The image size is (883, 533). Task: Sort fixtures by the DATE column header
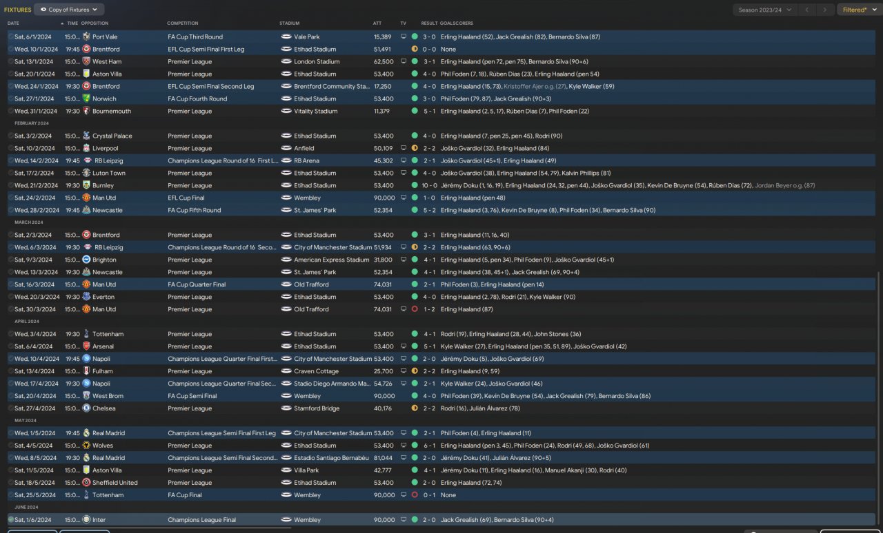coord(14,23)
